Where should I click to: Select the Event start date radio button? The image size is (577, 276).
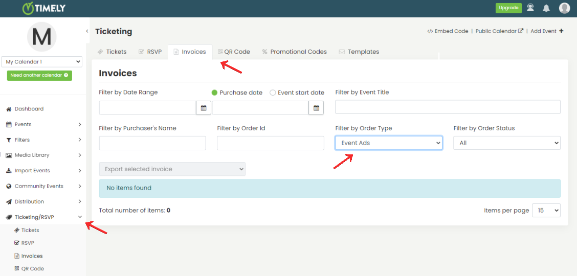click(x=273, y=93)
